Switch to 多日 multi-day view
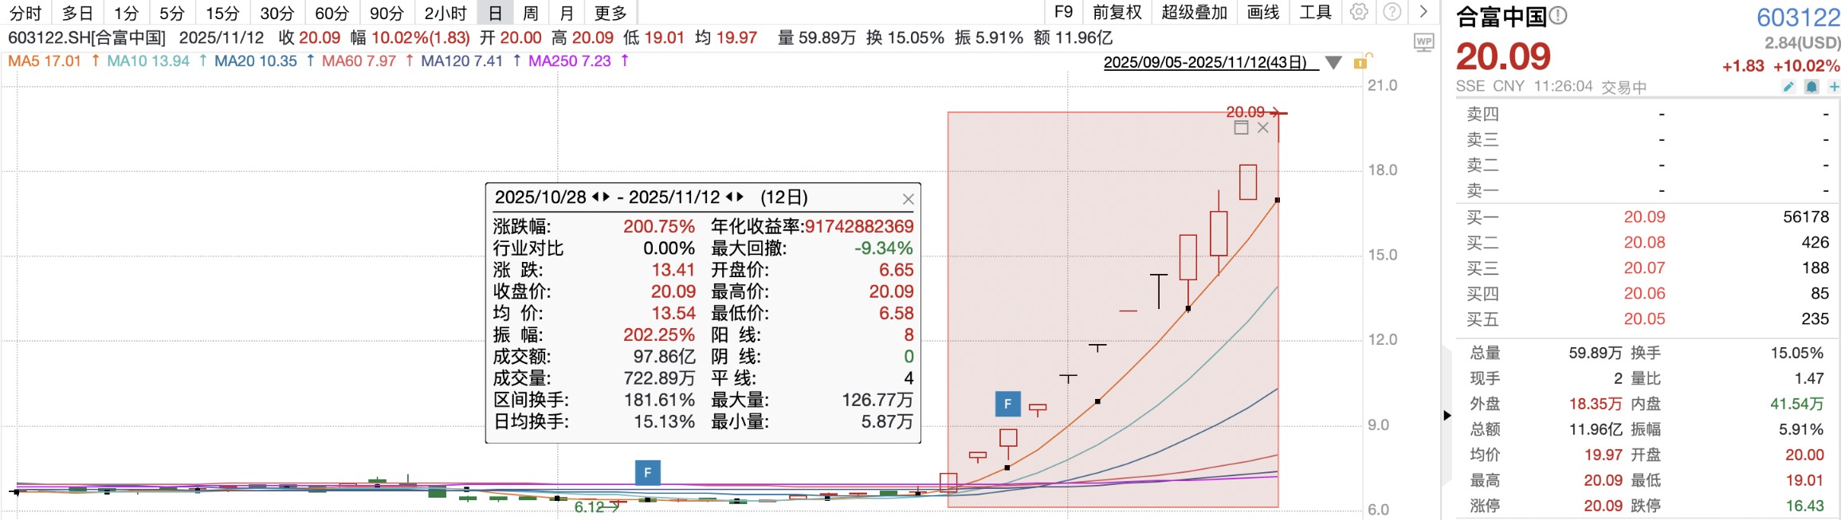Screen dimensions: 1841x520 pos(77,13)
